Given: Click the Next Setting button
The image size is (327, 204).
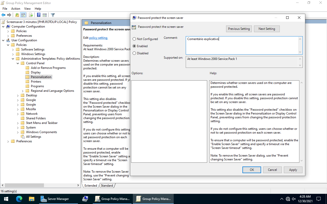Looking at the screenshot, I should (x=267, y=29).
